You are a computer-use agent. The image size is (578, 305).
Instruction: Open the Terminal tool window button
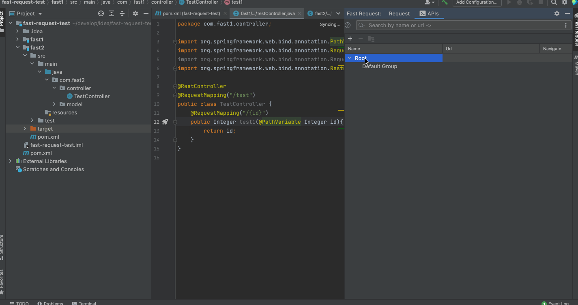[x=84, y=303]
